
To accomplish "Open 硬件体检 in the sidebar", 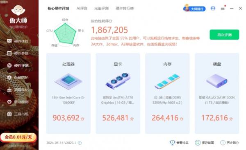I will (18, 41).
